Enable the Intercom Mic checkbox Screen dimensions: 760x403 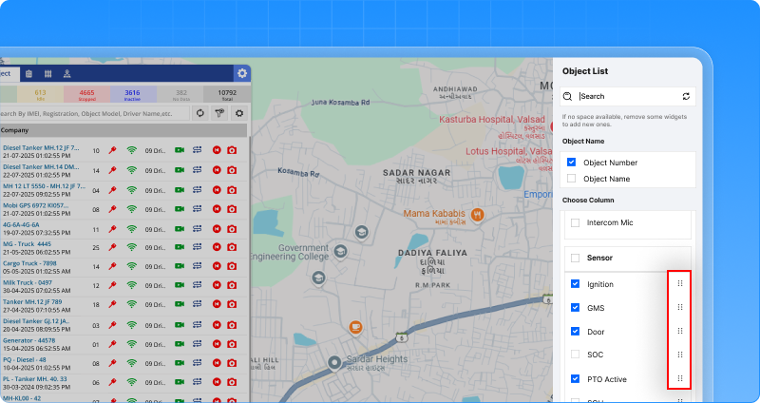tap(575, 223)
